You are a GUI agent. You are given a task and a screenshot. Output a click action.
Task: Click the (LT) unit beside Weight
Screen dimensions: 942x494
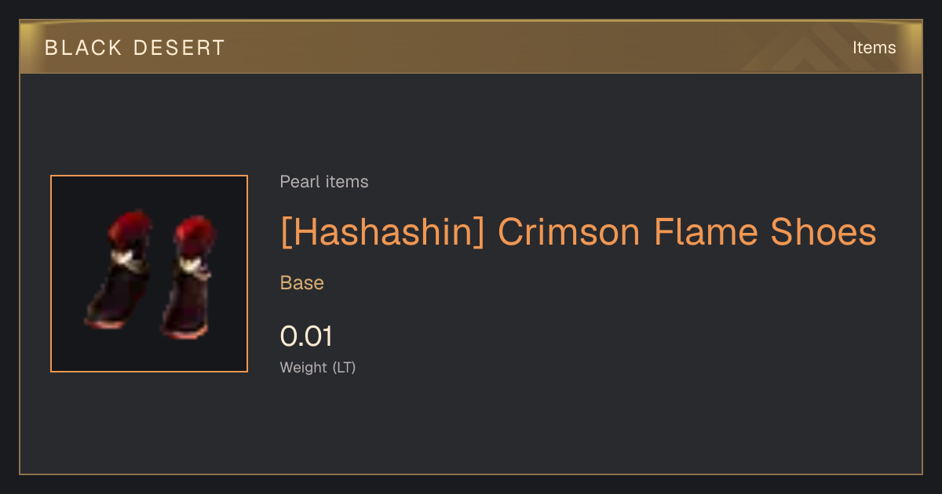point(344,367)
